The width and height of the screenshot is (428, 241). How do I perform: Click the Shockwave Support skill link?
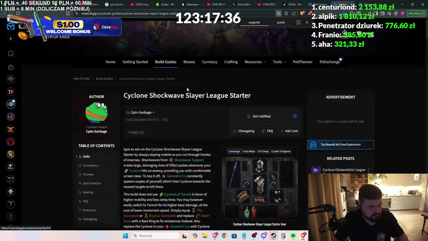click(x=189, y=160)
